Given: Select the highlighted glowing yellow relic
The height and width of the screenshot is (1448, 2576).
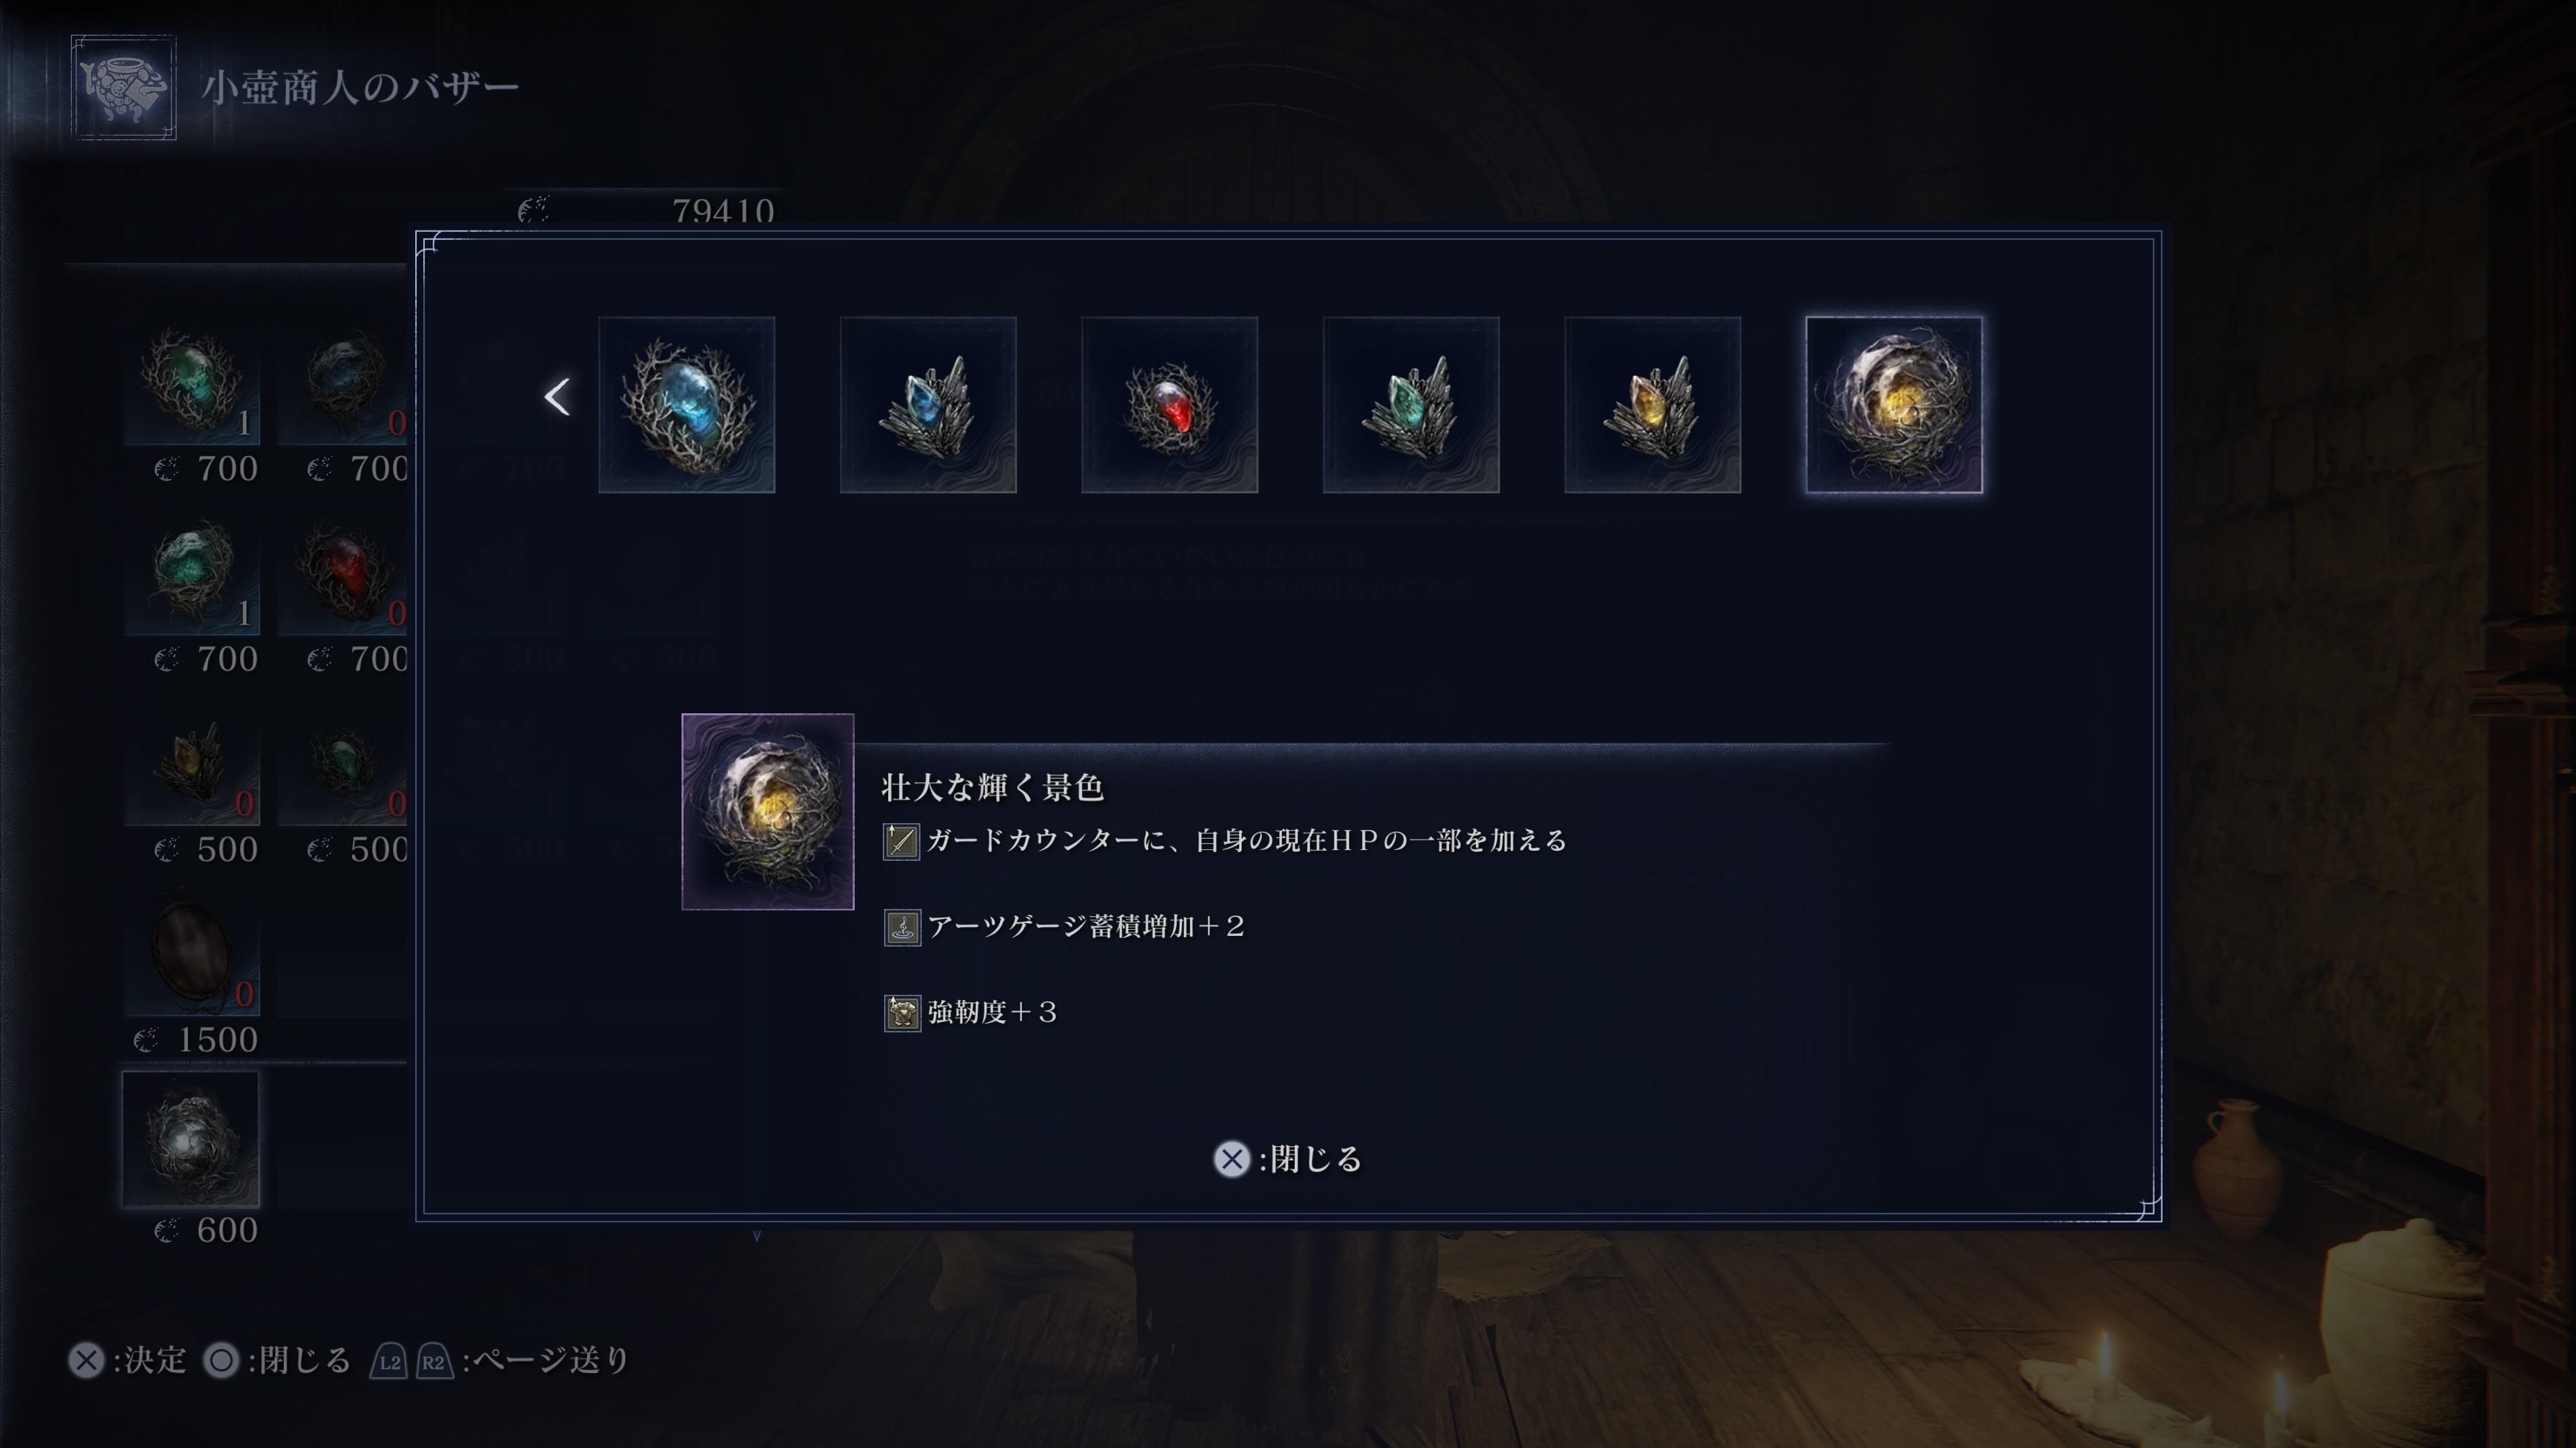Looking at the screenshot, I should [1894, 405].
